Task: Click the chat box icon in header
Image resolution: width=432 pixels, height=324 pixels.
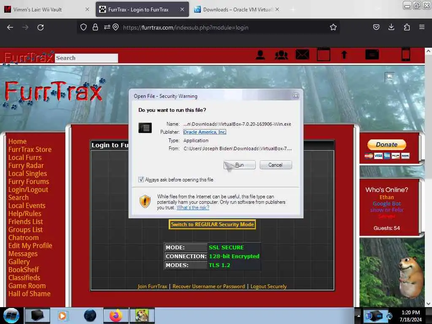Action: 372,54
